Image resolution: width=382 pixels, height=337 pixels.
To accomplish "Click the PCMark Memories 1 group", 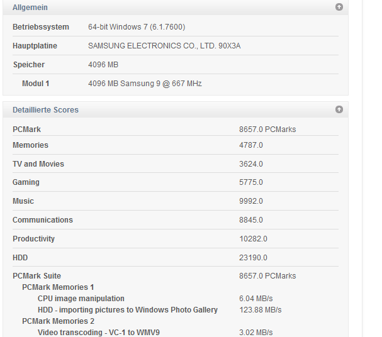I will [58, 287].
